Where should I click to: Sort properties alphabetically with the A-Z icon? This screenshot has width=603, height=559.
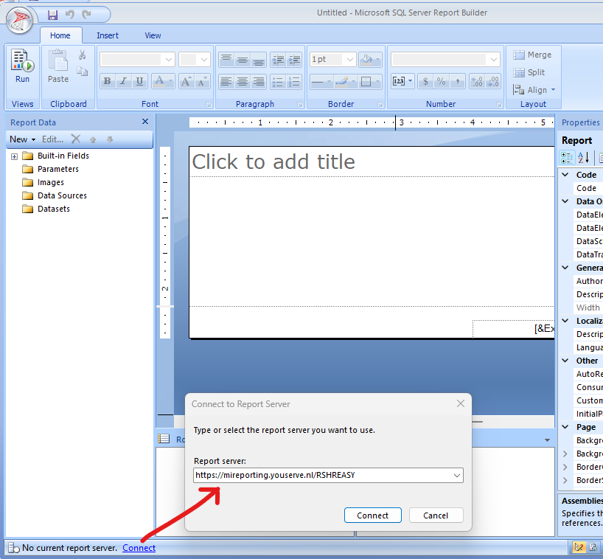(x=583, y=157)
